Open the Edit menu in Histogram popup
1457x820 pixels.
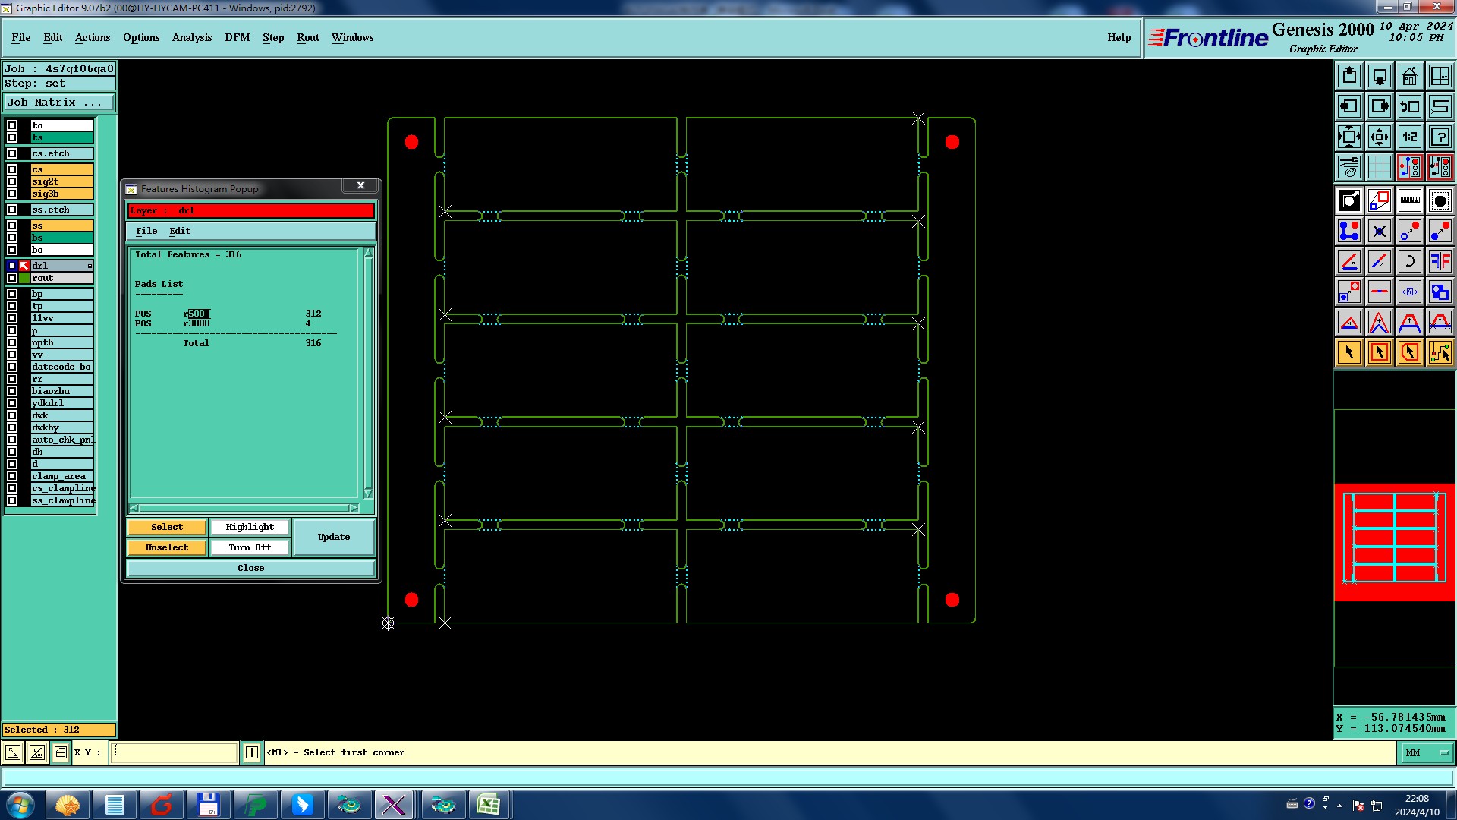point(179,231)
